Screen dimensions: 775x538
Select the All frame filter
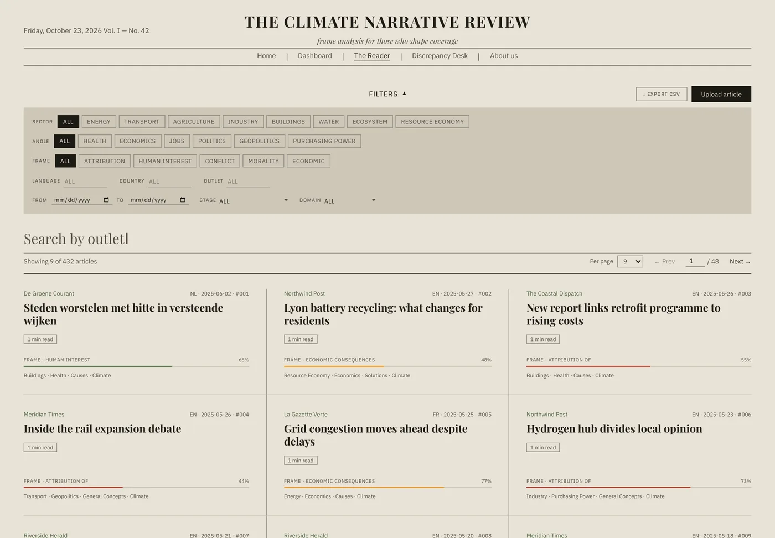(x=65, y=161)
